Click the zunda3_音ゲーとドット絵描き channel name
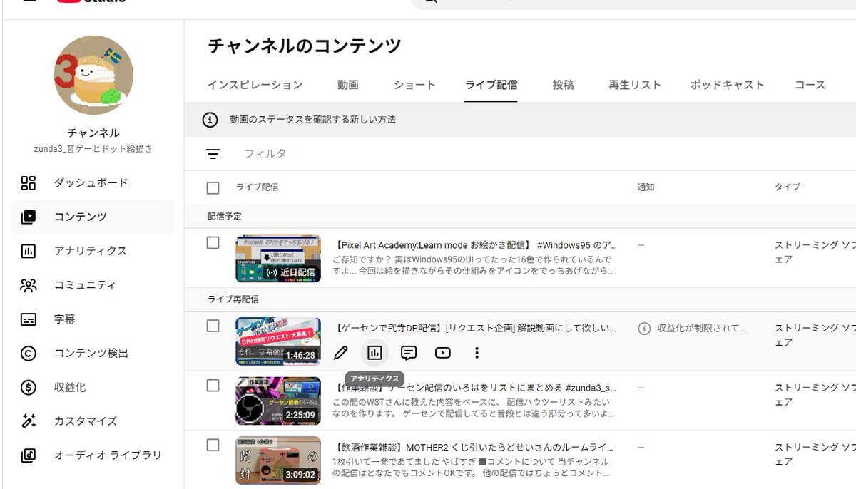 tap(93, 149)
